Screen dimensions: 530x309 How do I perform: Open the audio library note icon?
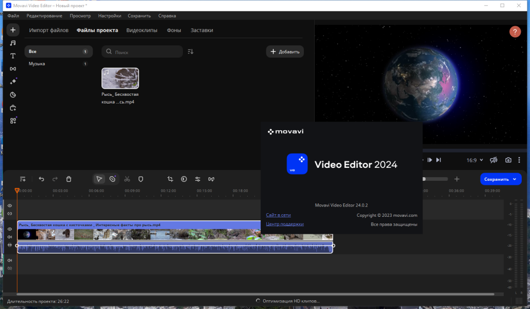click(13, 43)
